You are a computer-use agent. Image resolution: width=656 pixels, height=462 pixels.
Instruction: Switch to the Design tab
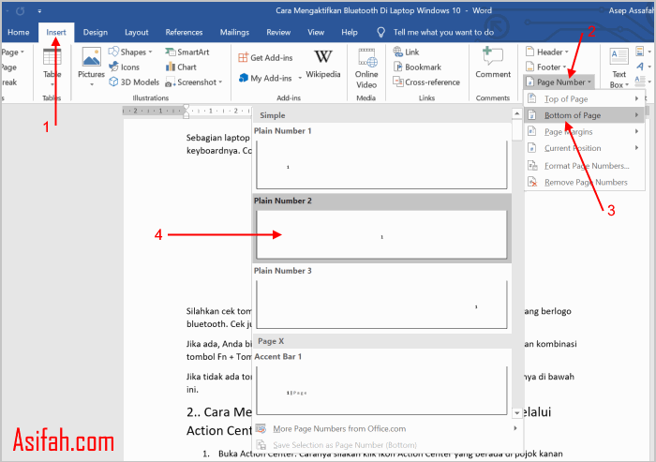(x=96, y=32)
